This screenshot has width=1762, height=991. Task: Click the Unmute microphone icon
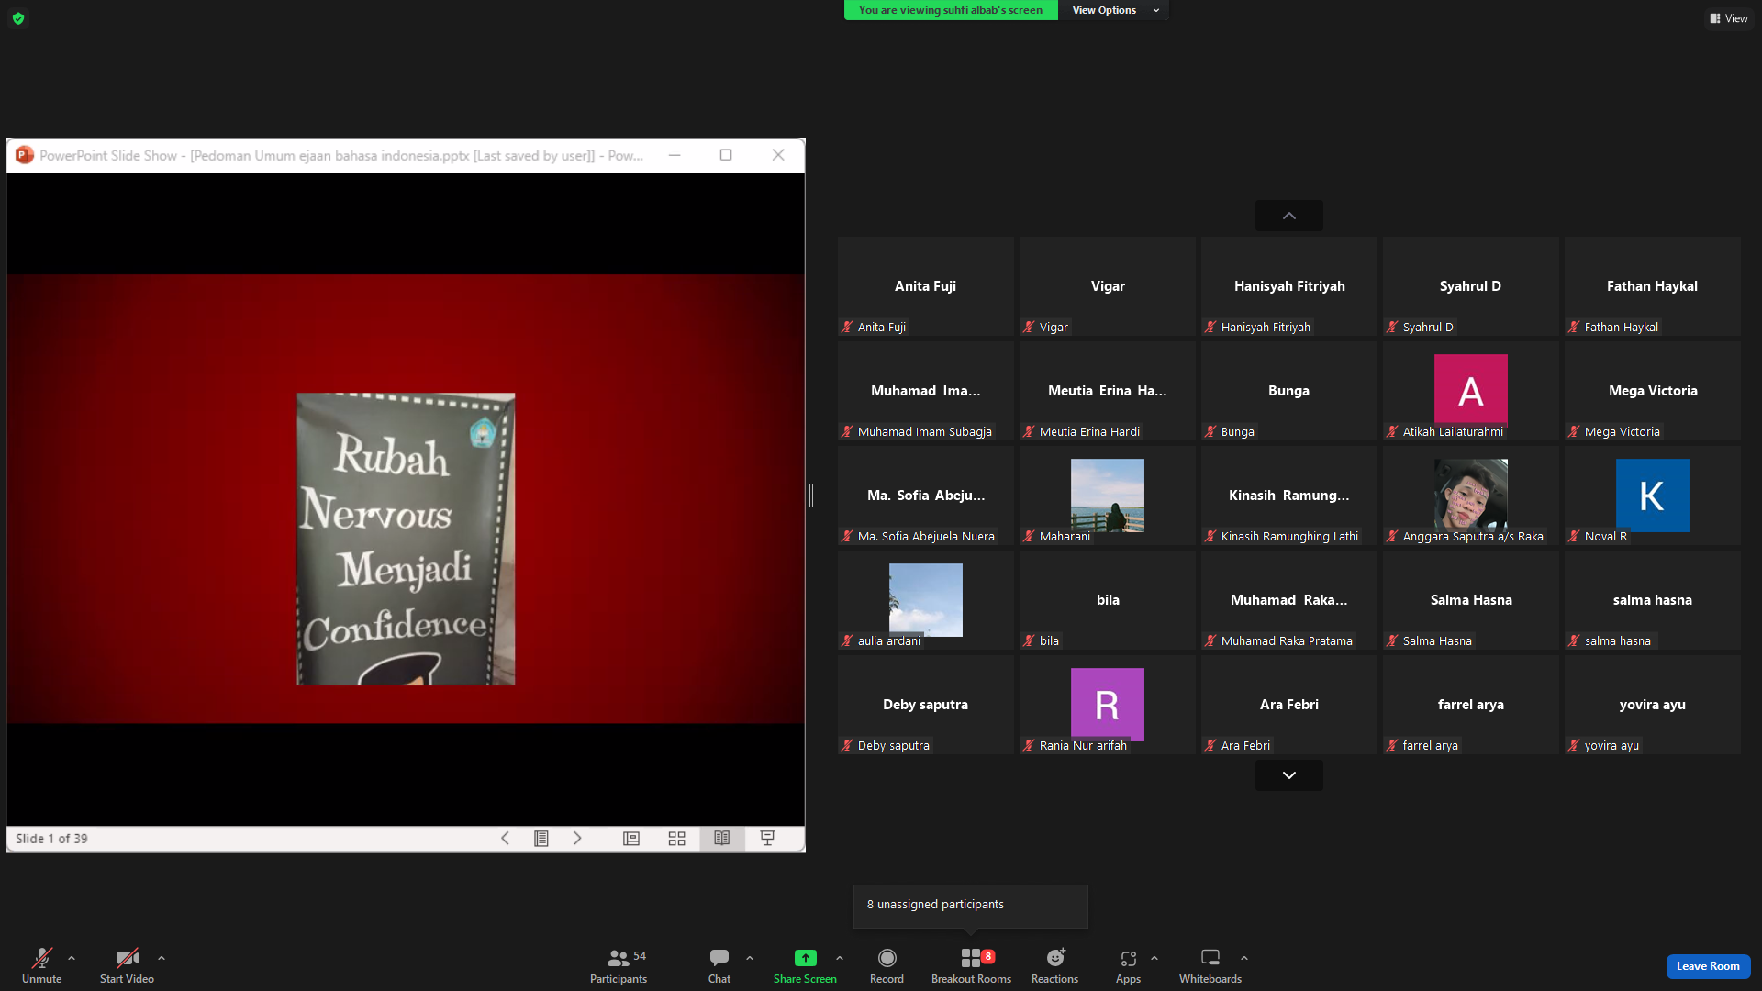[41, 958]
